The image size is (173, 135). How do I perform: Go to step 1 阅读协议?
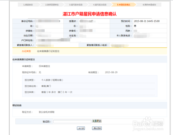coord(28,5)
